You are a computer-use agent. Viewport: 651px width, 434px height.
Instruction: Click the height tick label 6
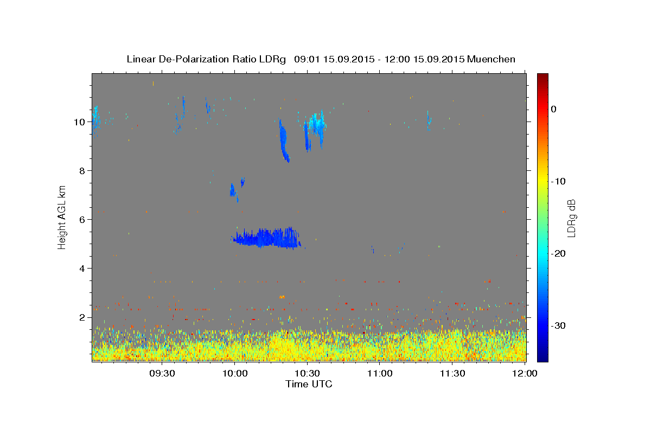click(82, 220)
